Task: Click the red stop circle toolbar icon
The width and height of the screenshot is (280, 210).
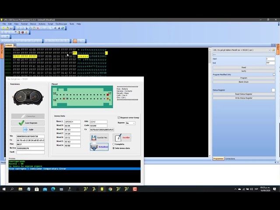Action: (23, 32)
